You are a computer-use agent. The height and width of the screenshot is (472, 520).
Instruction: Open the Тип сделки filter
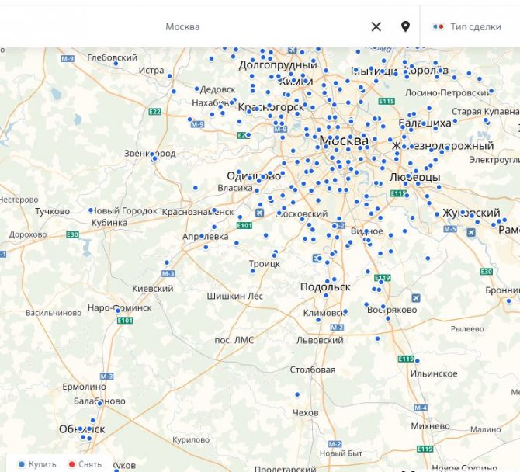[466, 26]
